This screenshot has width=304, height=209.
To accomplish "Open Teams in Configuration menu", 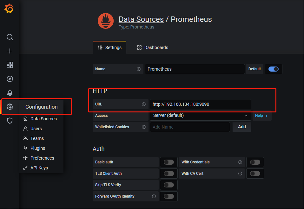I will (x=34, y=139).
